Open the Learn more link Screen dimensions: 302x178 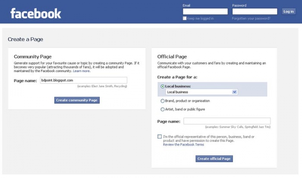tap(81, 71)
